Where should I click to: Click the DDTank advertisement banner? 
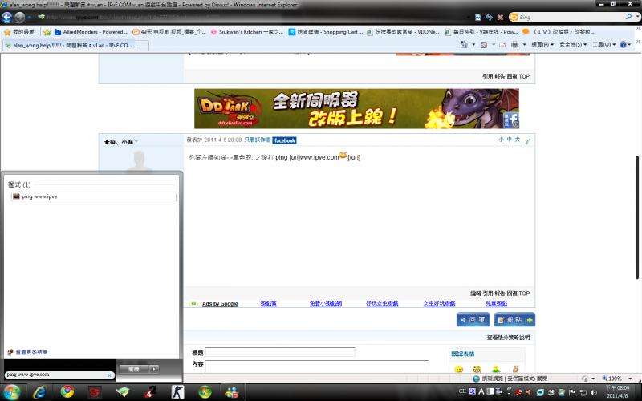tap(356, 108)
